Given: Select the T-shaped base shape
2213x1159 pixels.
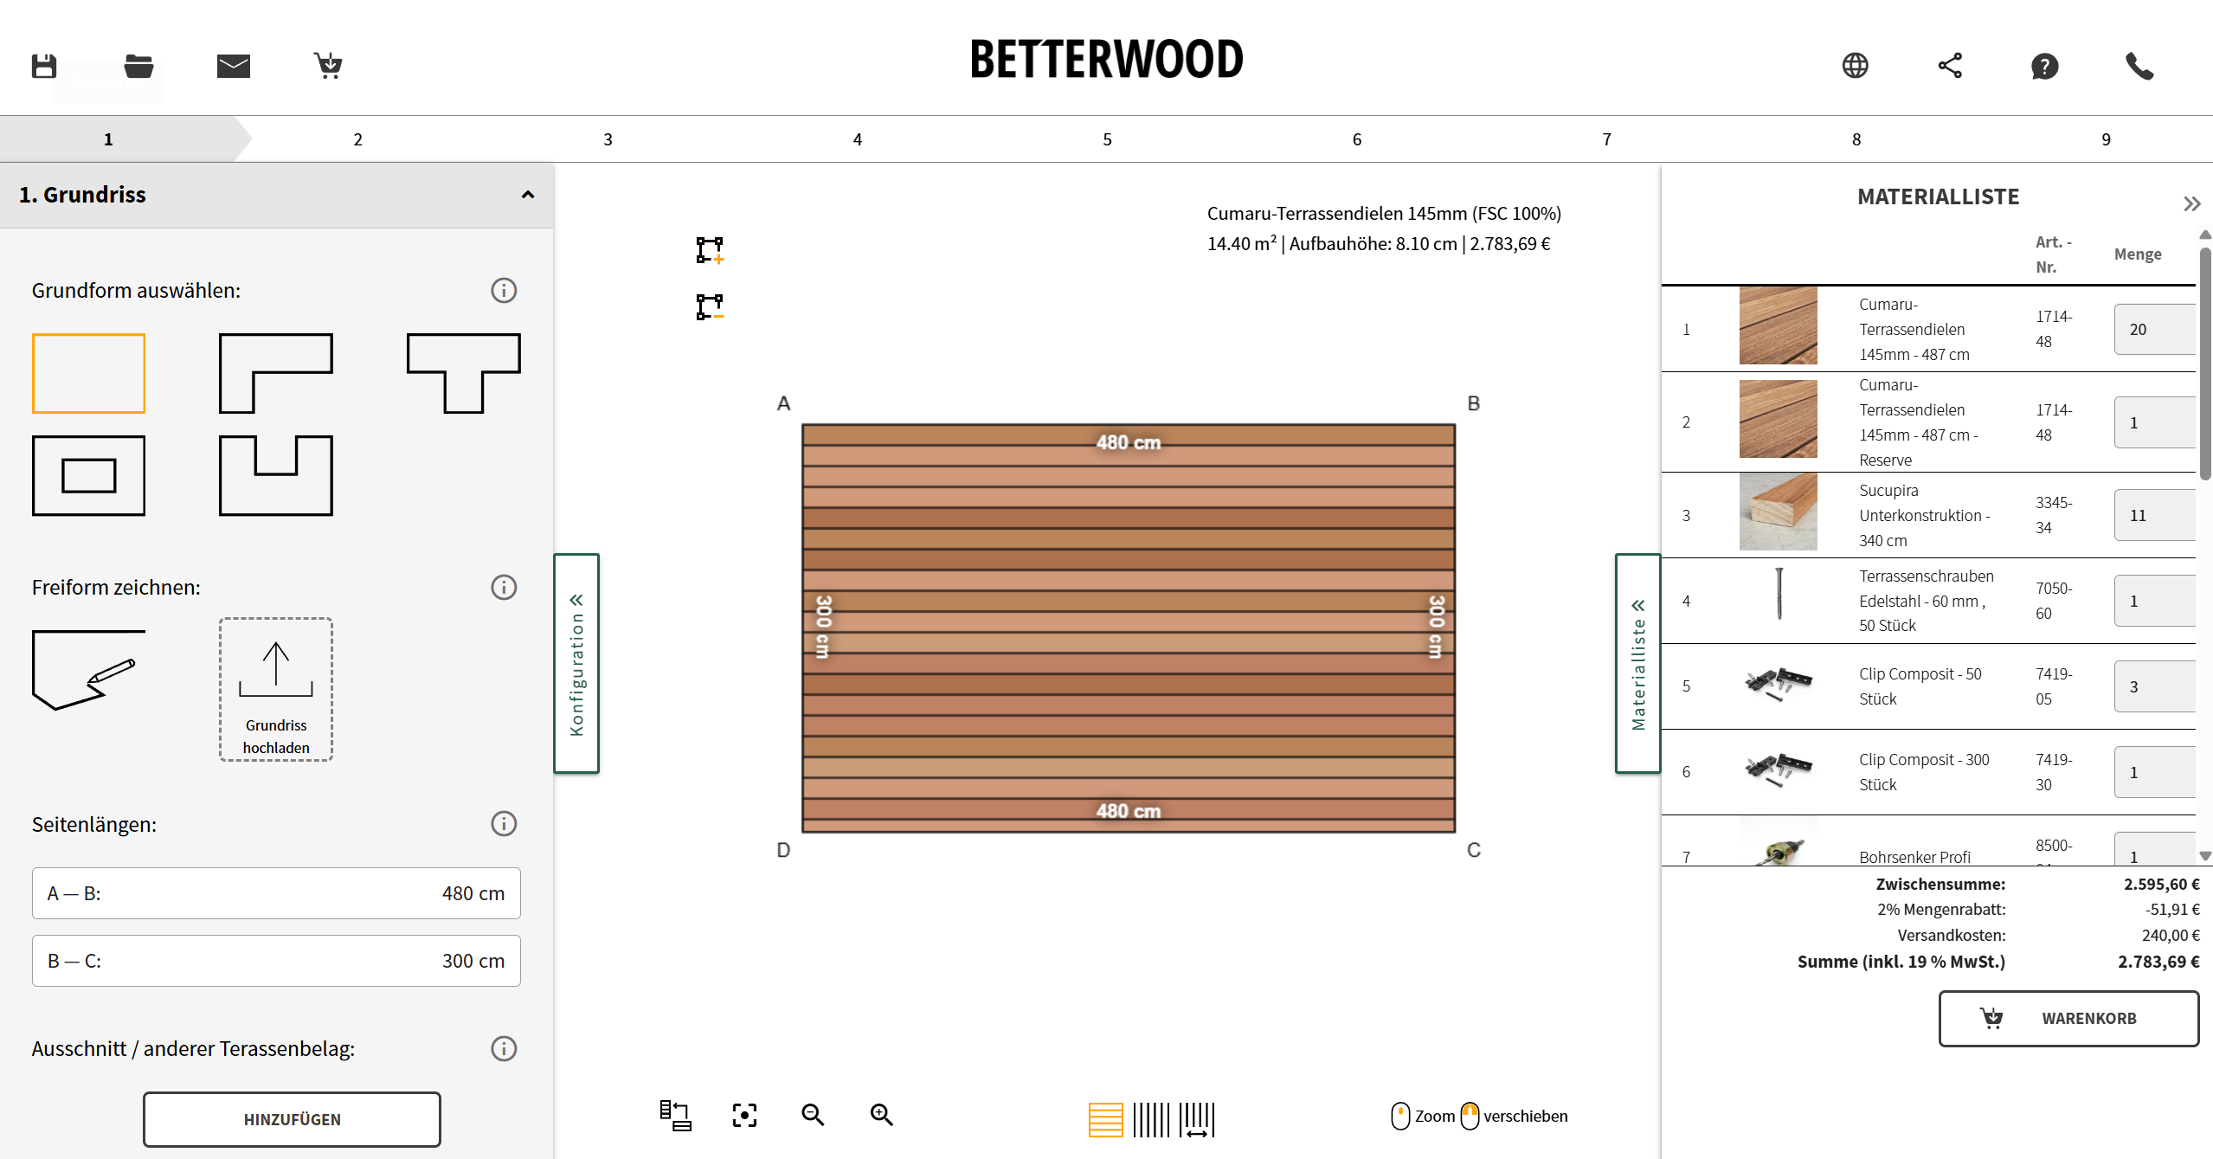Looking at the screenshot, I should [x=464, y=373].
